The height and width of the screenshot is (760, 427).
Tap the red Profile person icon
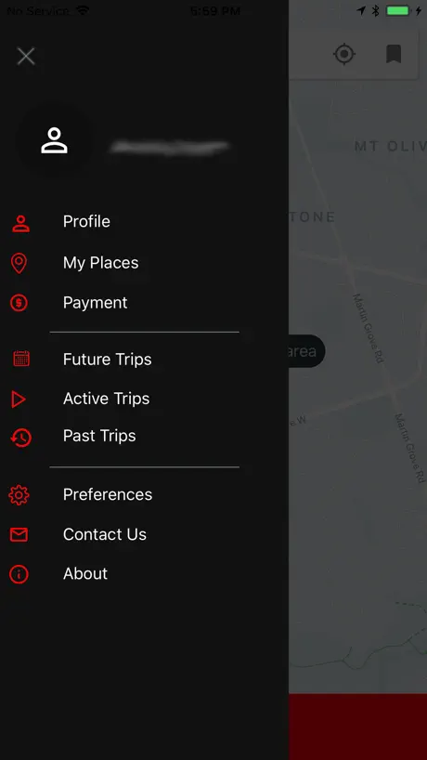point(20,224)
